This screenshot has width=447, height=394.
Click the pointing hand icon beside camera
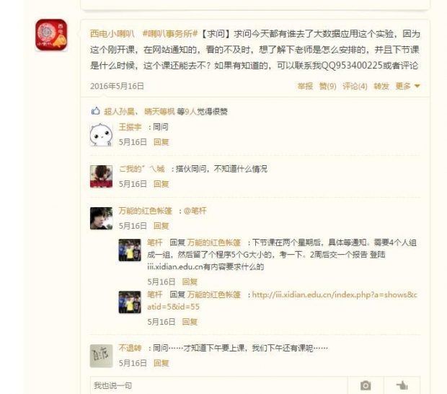coord(402,385)
